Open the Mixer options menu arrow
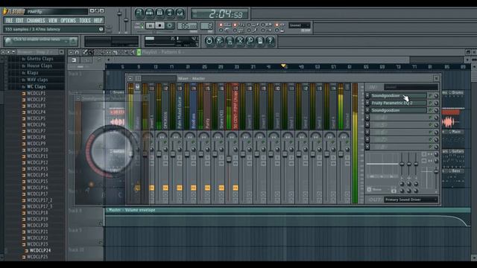The height and width of the screenshot is (268, 477). [x=130, y=79]
